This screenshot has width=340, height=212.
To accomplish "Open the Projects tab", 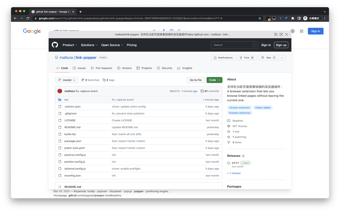I will pyautogui.click(x=144, y=68).
